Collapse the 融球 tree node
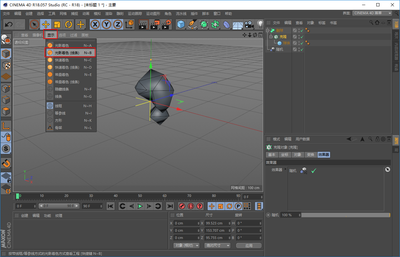400x257 pixels. (268, 31)
